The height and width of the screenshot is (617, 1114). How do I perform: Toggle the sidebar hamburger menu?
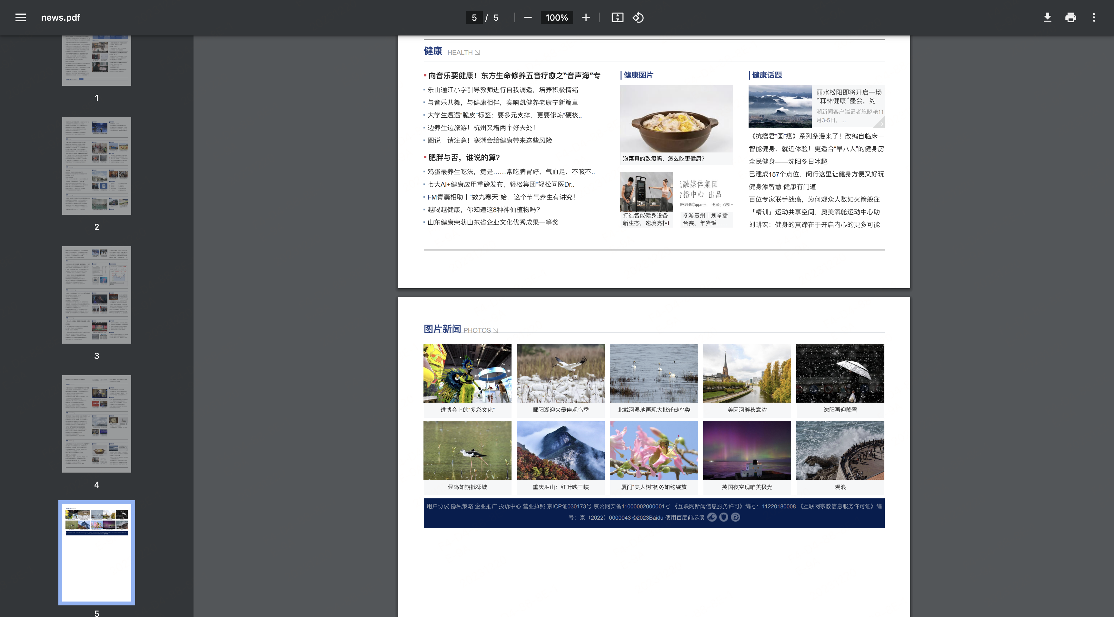(20, 17)
